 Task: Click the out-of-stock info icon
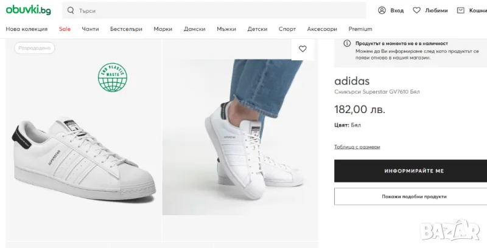click(x=347, y=44)
